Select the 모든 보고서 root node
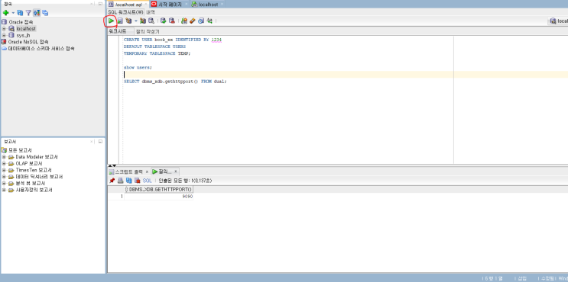Viewport: 568px width, 282px height. [20, 150]
